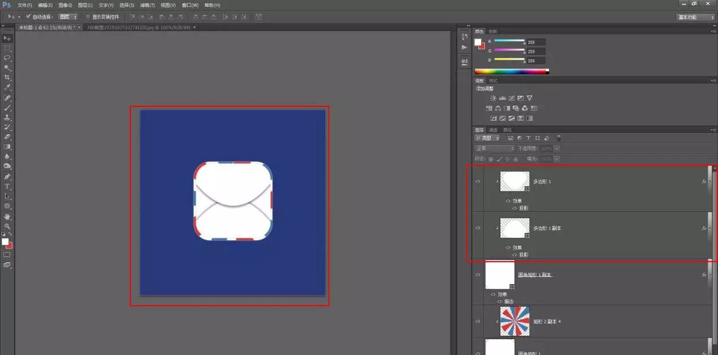Select the 圆角矩形 1 副本 layer name
Viewport: 718px width, 355px height.
tap(535, 275)
